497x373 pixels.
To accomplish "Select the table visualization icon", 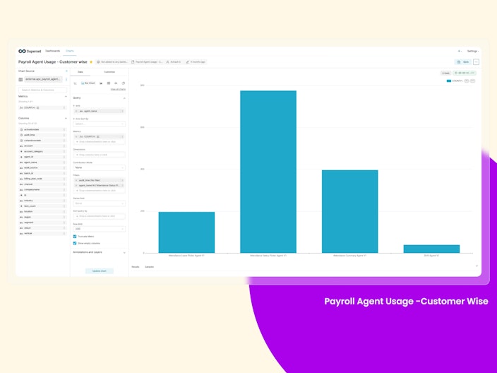I will click(109, 83).
